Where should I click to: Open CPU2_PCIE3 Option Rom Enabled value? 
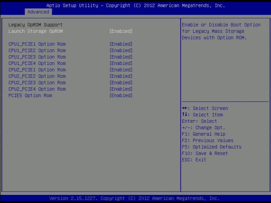121,83
